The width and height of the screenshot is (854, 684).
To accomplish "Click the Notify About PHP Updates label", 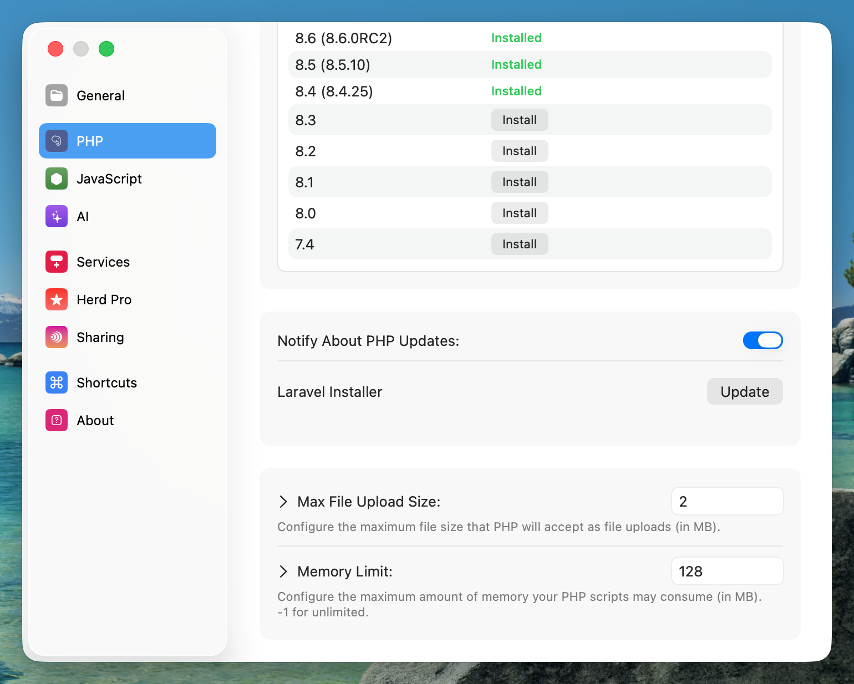I will [x=368, y=341].
